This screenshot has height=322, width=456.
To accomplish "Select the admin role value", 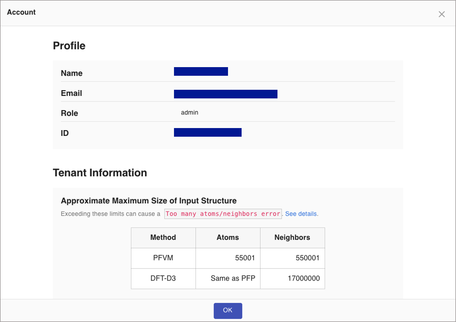I will coord(190,112).
